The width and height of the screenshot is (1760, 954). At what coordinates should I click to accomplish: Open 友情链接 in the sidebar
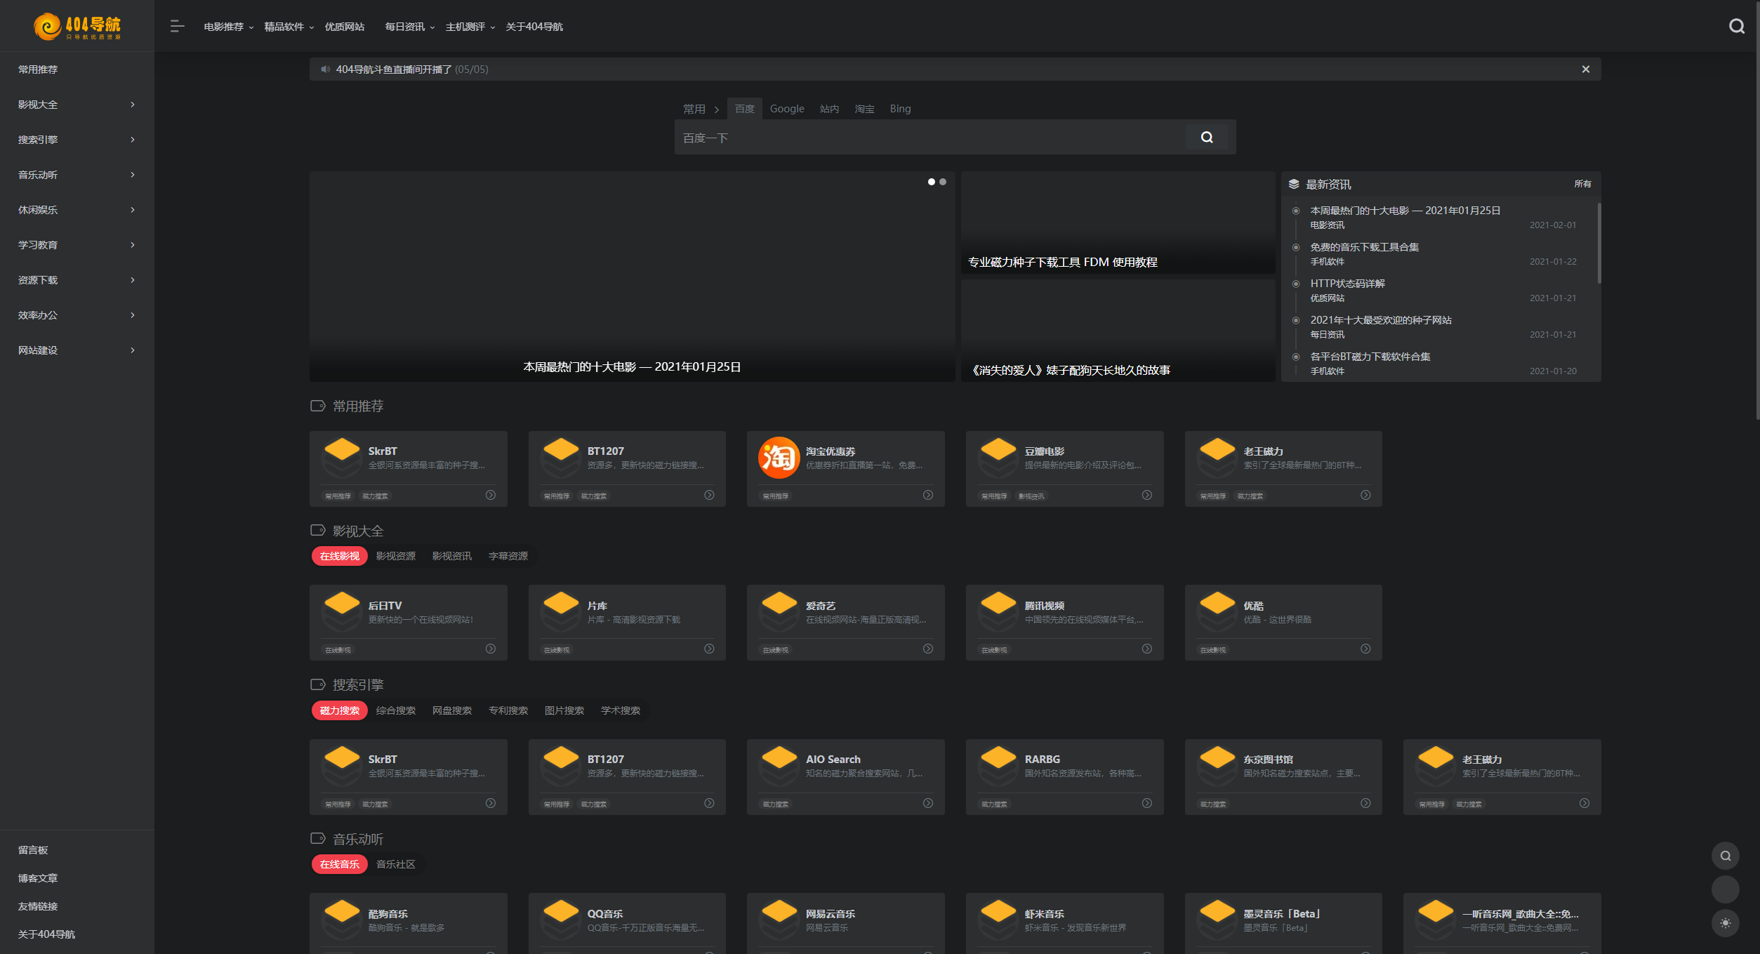tap(38, 906)
